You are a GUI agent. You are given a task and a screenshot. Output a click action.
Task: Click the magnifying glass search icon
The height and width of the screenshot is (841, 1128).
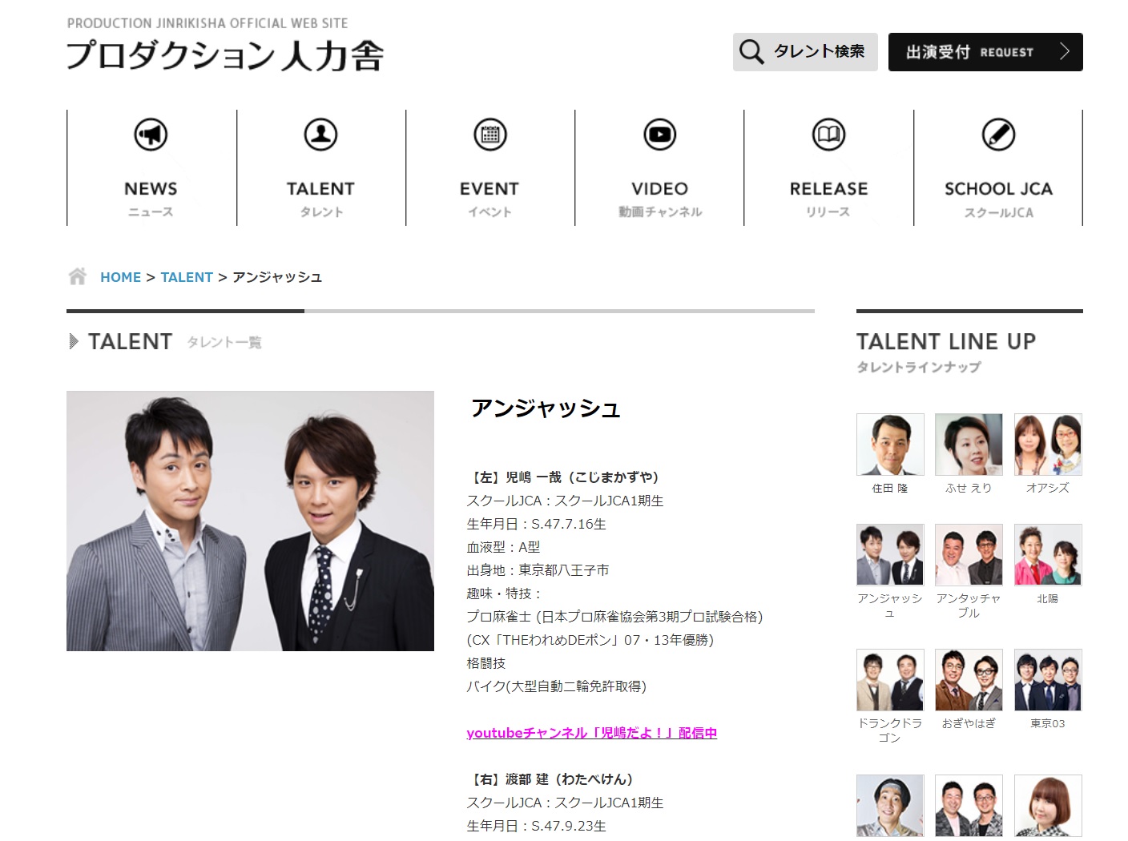(751, 52)
